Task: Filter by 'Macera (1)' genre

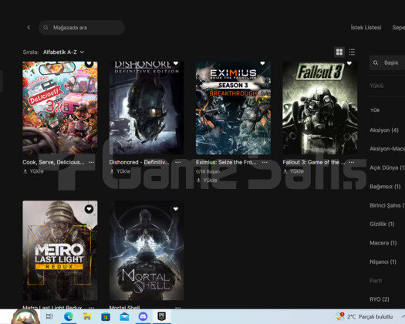Action: [x=383, y=243]
